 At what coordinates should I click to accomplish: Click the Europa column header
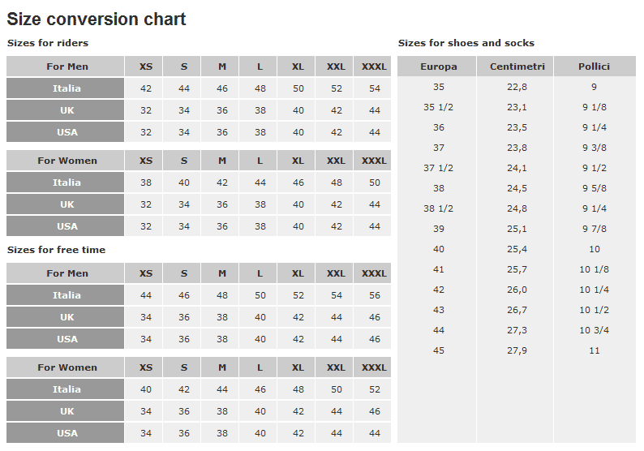click(x=438, y=67)
